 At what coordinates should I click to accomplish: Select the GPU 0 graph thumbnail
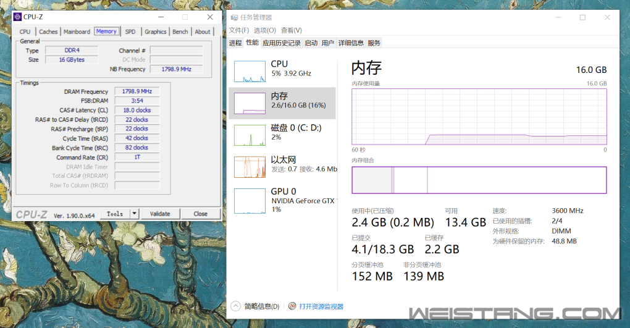[x=250, y=201]
